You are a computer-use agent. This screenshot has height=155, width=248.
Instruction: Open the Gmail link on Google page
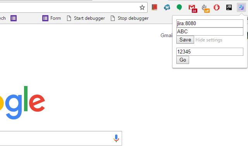166,35
